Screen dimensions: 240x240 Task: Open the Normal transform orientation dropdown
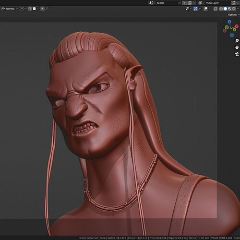(10, 9)
